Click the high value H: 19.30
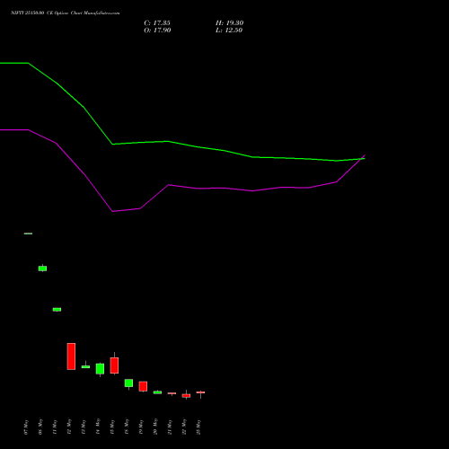 coord(229,23)
